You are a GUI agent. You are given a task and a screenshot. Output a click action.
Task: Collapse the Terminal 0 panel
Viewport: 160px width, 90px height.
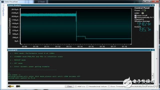(150, 50)
